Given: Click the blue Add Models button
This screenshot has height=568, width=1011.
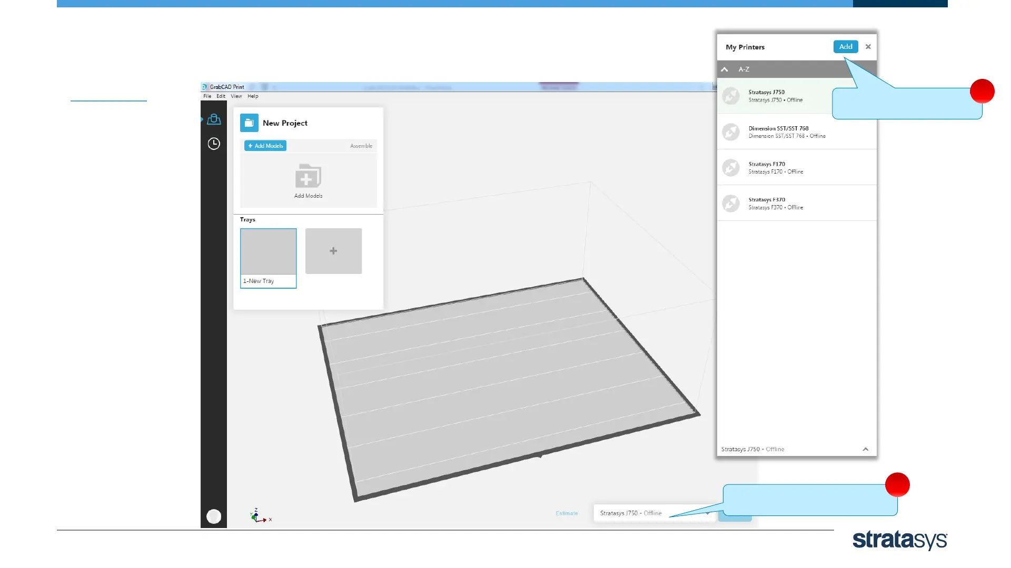Looking at the screenshot, I should click(x=265, y=146).
